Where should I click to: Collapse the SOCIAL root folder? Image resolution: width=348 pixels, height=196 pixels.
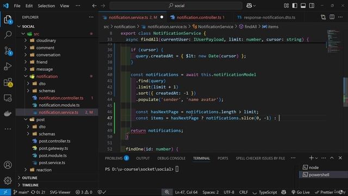19,27
